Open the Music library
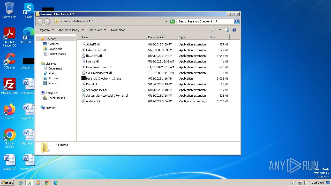 (52, 73)
